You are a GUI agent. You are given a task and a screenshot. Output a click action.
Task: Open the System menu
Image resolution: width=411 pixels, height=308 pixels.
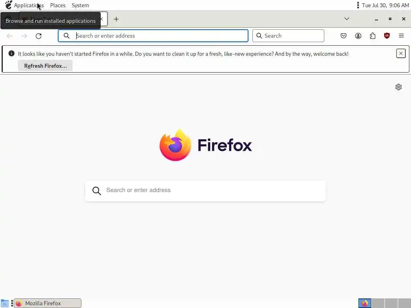click(80, 5)
